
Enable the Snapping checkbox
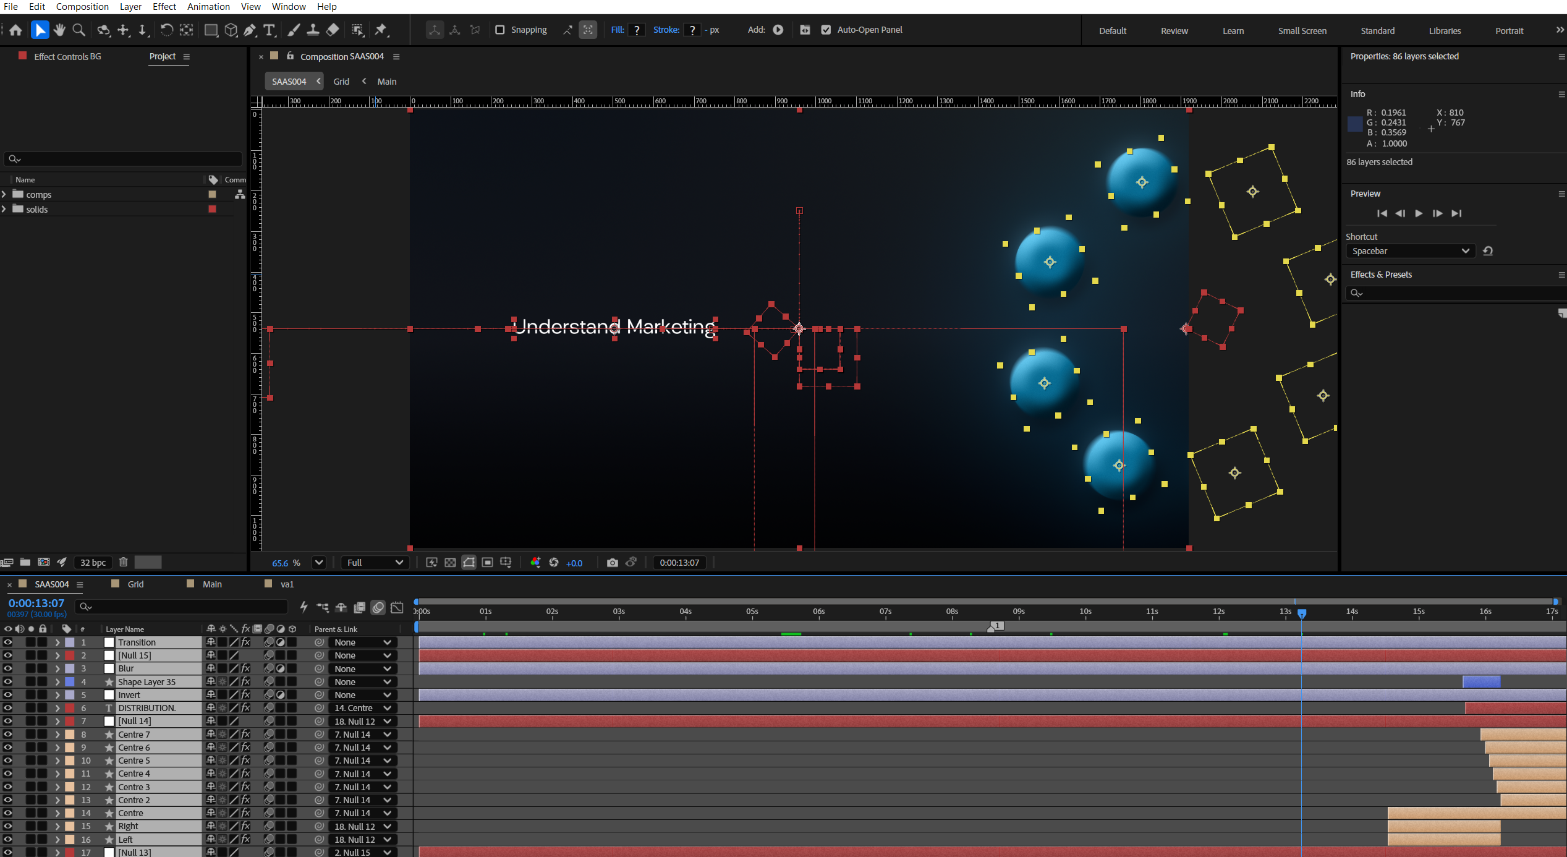click(x=500, y=30)
